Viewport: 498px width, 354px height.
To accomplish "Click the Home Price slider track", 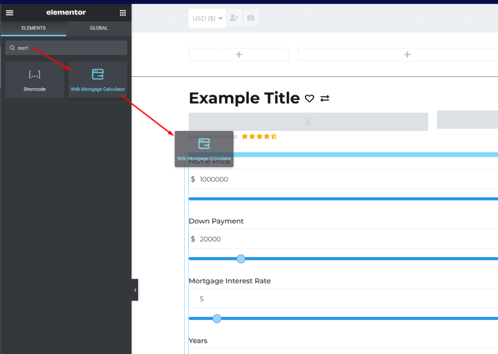I will pyautogui.click(x=343, y=199).
